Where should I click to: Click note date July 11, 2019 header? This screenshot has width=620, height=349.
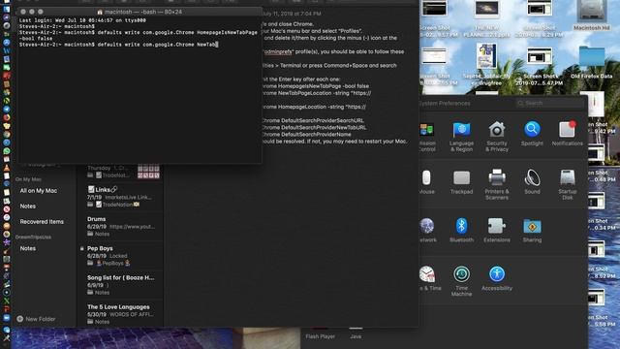point(292,14)
